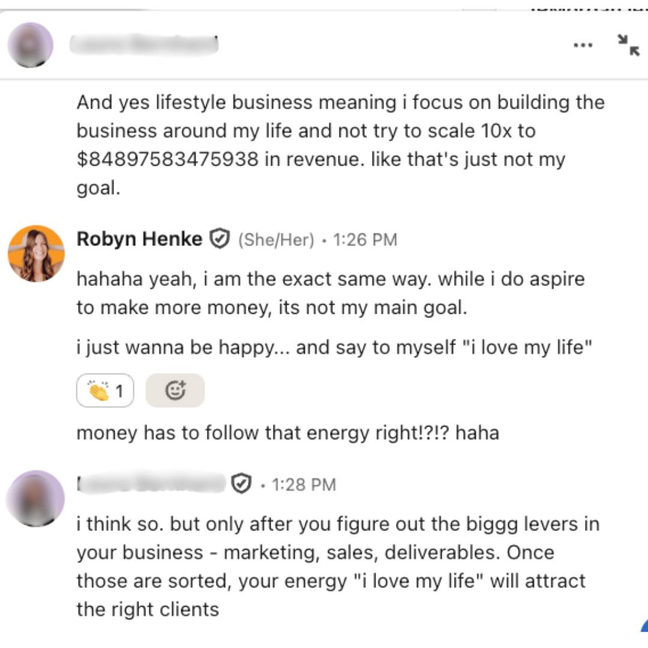The width and height of the screenshot is (648, 648).
Task: Toggle the clap reaction with count 1
Action: 105,391
